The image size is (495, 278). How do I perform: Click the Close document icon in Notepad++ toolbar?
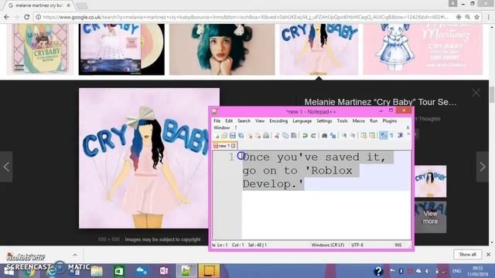click(250, 136)
